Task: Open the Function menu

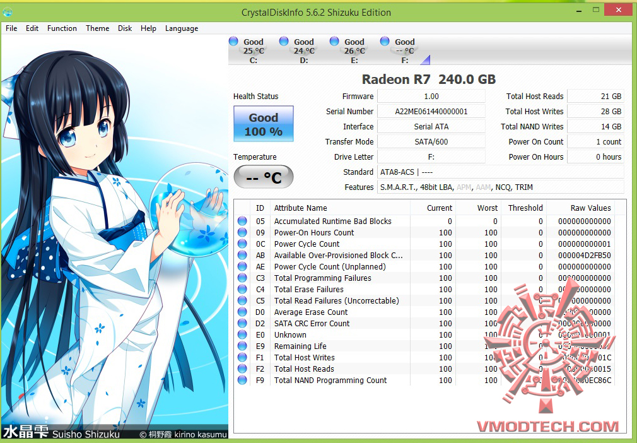Action: [62, 28]
